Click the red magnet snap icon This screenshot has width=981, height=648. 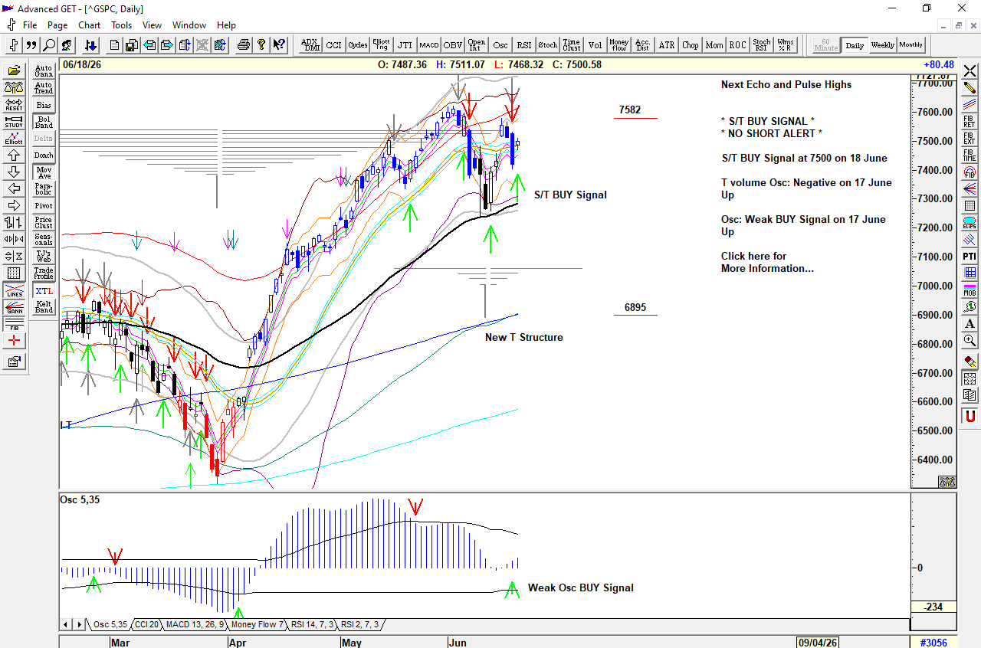click(x=970, y=417)
